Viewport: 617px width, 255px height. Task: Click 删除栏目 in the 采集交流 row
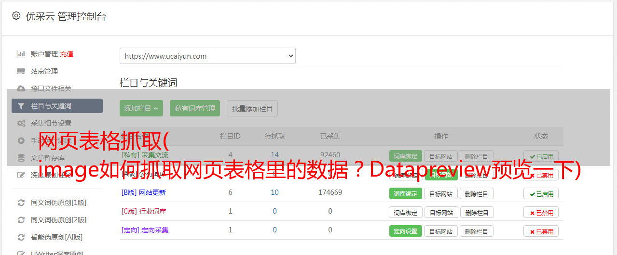[477, 156]
